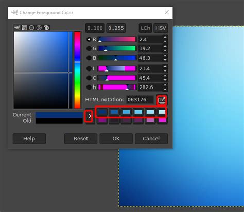
Task: Decrease the R value with down arrow
Action: (x=165, y=42)
